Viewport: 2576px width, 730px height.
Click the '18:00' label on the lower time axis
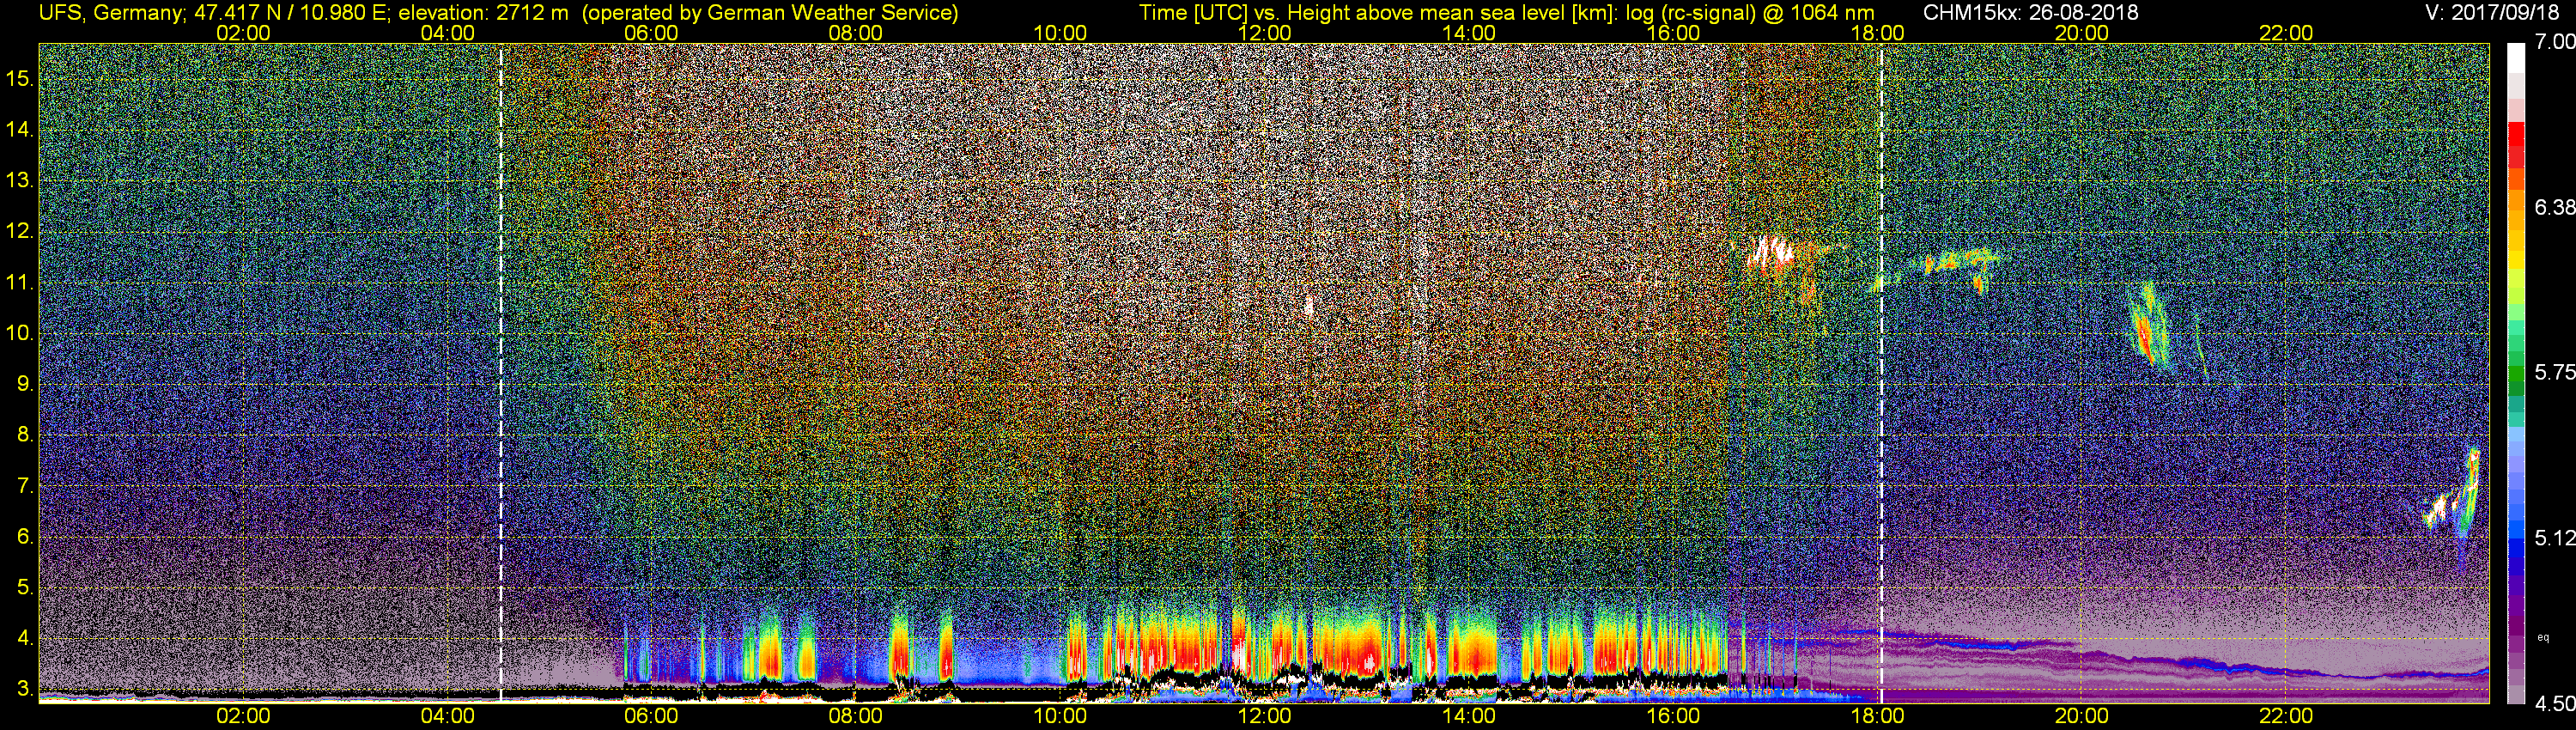[x=1877, y=716]
